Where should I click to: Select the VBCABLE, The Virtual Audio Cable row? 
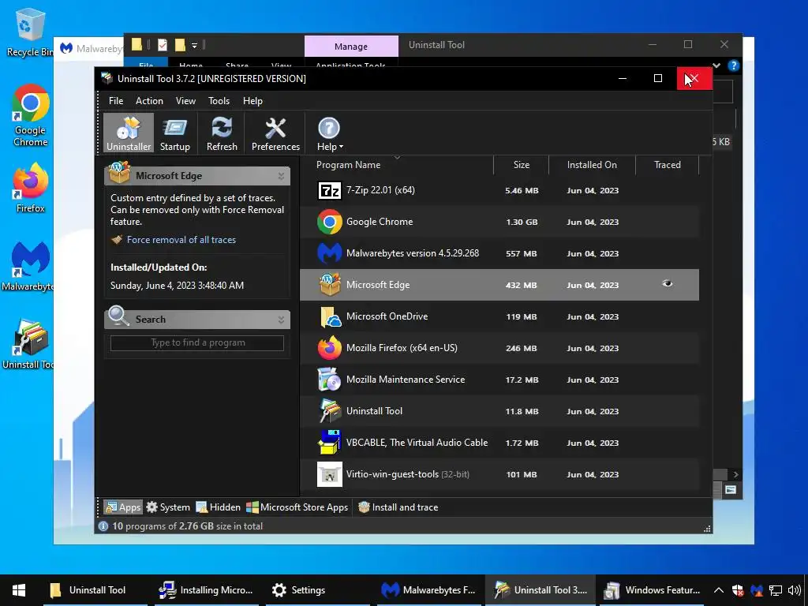click(x=499, y=443)
